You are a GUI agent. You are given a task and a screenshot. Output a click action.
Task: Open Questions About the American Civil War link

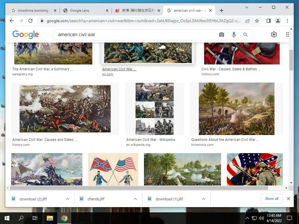225,140
